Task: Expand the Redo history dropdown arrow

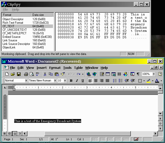Action: pyautogui.click(x=83, y=74)
